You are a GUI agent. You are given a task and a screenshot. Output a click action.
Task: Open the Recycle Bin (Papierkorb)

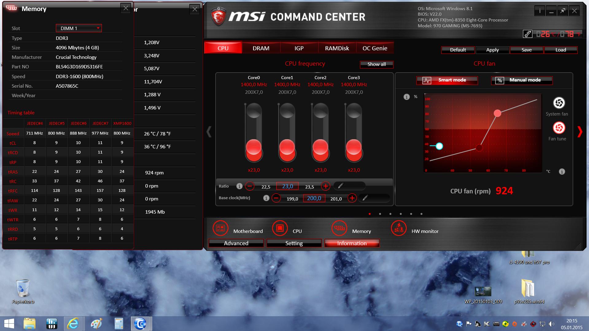click(x=23, y=291)
